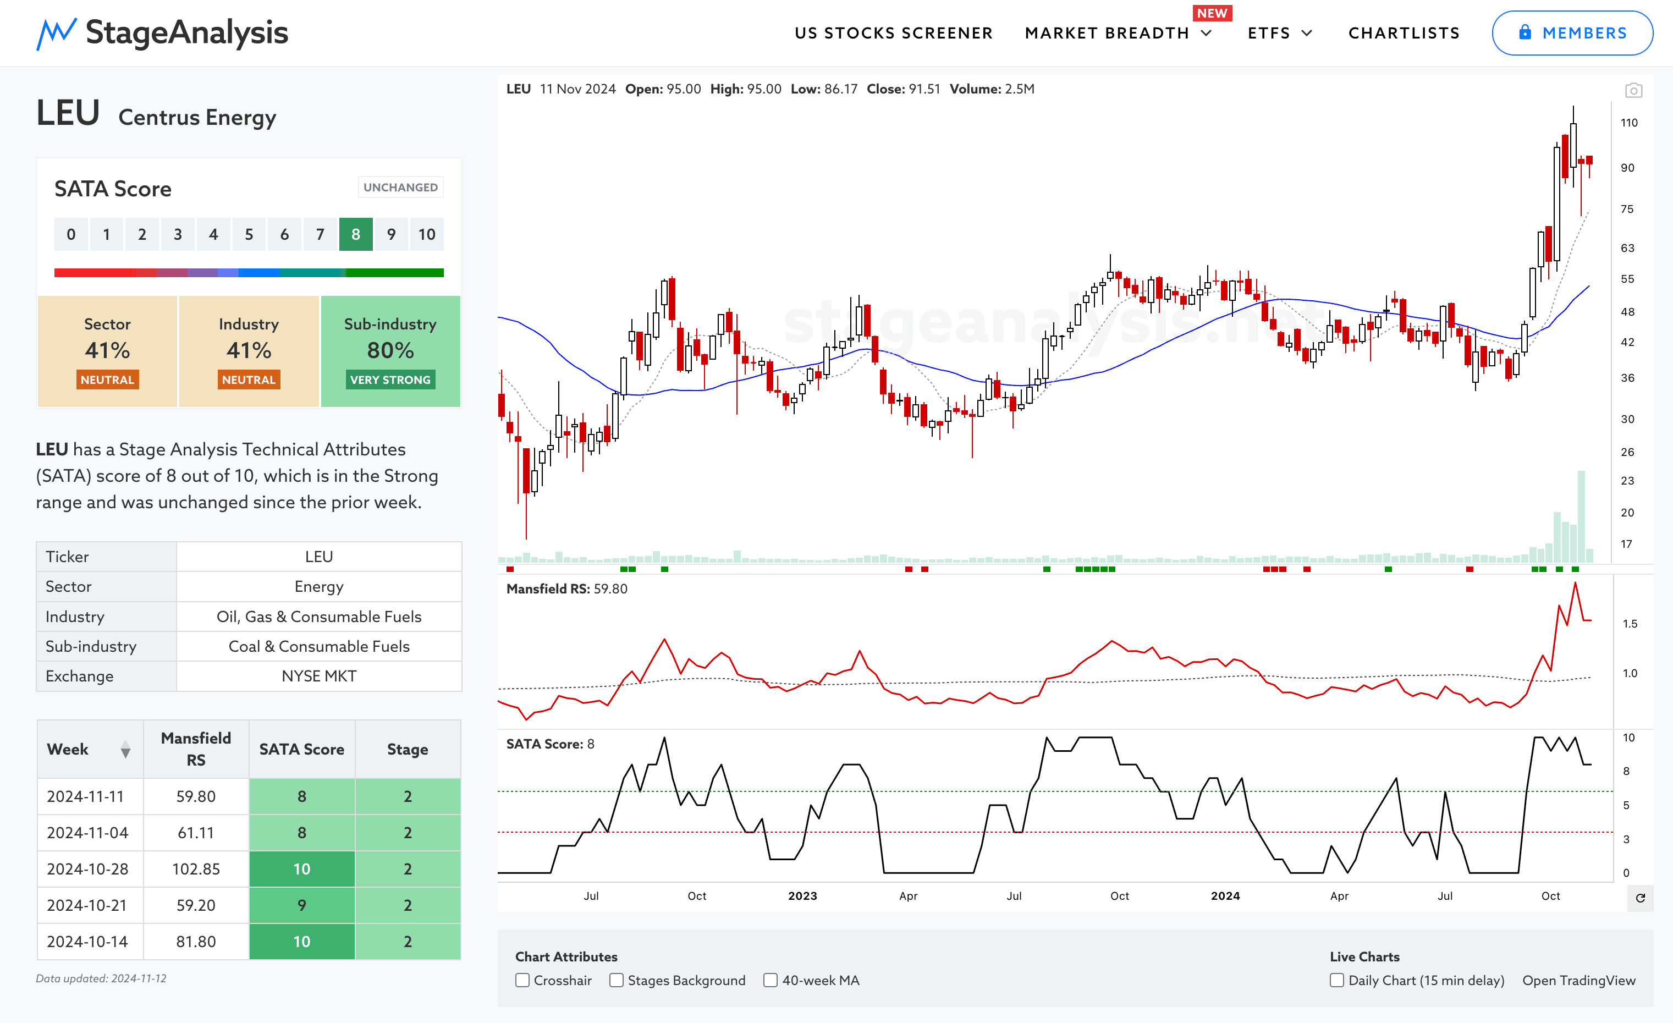Click the LEU ticker table value
This screenshot has height=1023, width=1673.
pos(318,557)
